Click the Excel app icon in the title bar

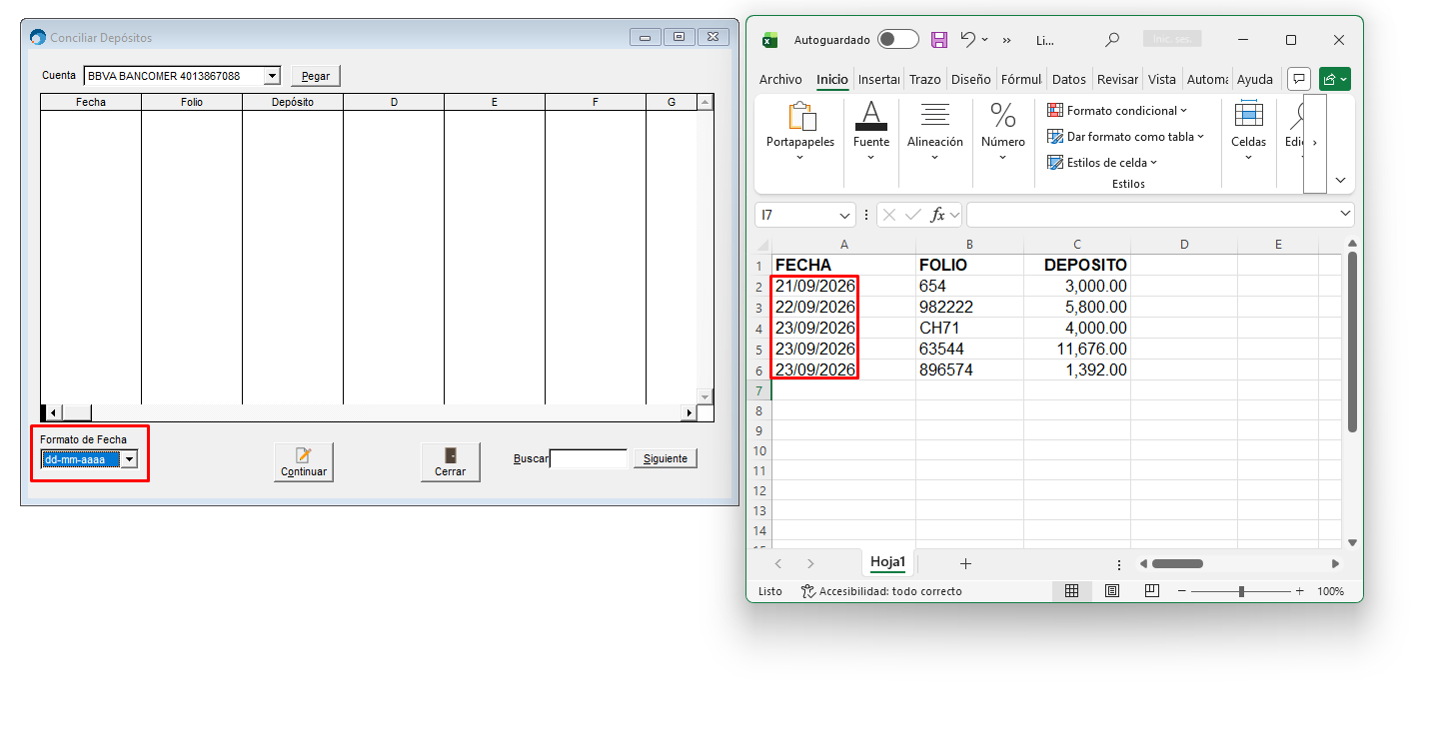(x=770, y=40)
